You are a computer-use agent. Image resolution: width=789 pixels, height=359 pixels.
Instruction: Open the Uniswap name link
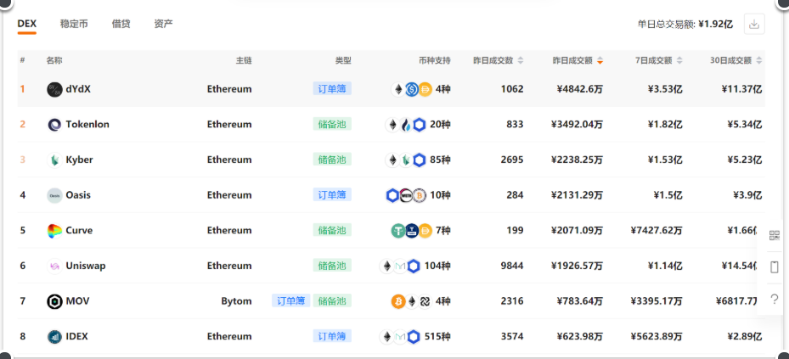(86, 266)
